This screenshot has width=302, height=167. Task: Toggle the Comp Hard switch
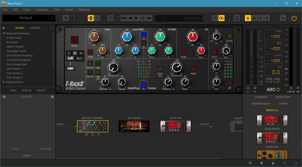tap(193, 69)
